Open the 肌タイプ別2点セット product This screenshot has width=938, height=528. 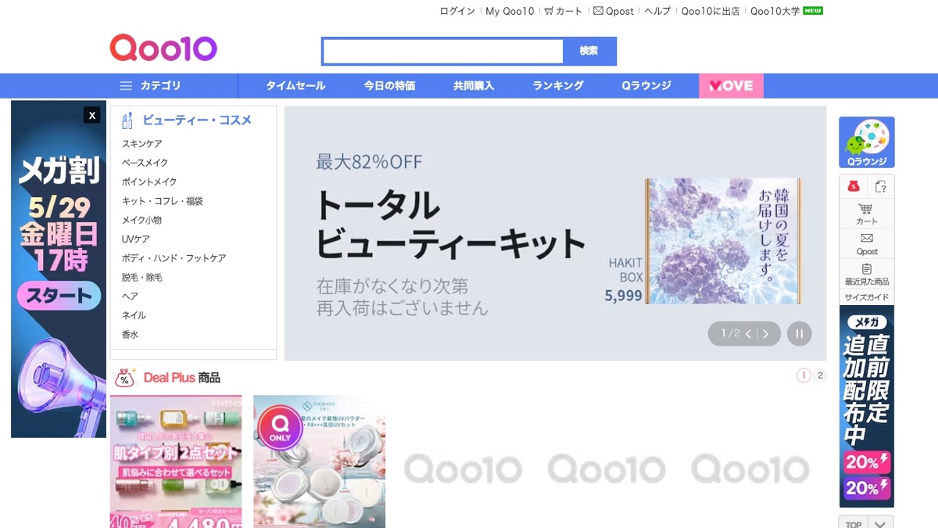[x=176, y=462]
